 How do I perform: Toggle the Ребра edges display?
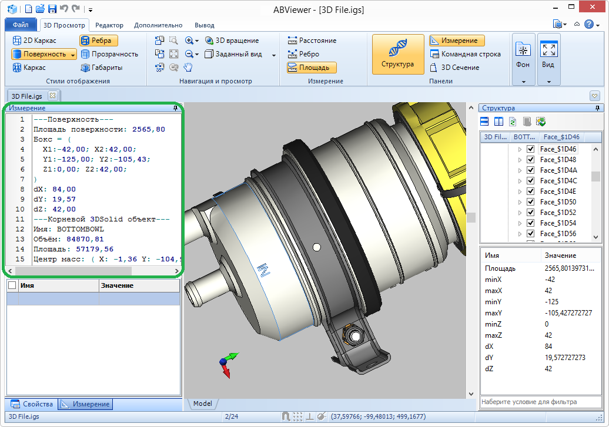point(99,41)
